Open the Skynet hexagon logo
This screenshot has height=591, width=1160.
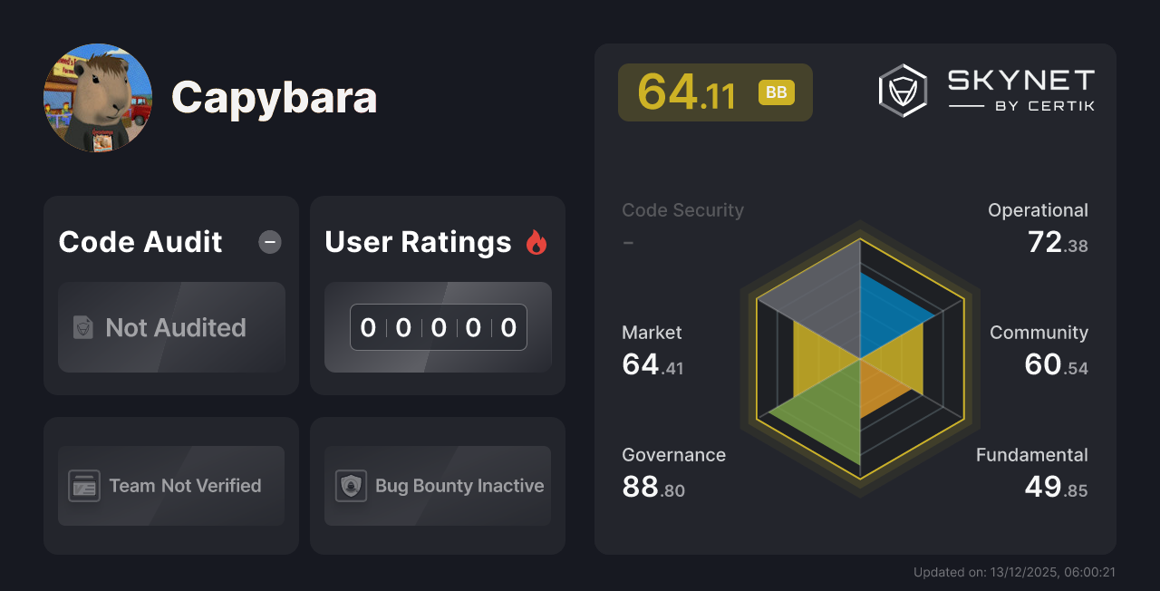902,89
